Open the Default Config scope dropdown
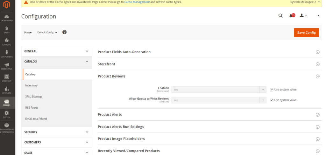Image resolution: width=326 pixels, height=155 pixels. coord(47,32)
